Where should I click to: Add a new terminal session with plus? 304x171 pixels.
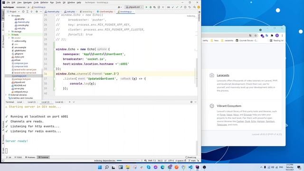70,102
